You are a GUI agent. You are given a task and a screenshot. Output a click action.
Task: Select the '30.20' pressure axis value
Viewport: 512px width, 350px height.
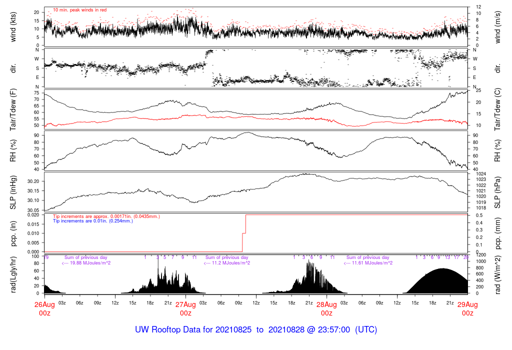coord(33,181)
